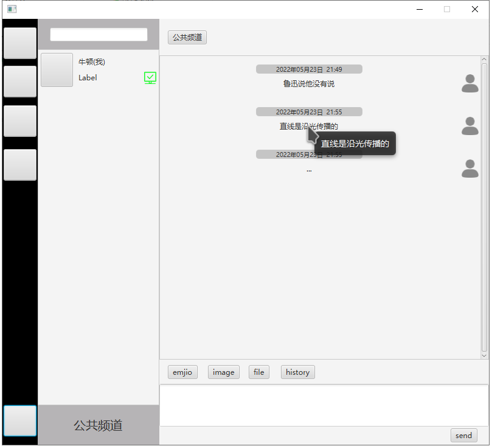This screenshot has width=492, height=446.
Task: Open the 公共频道 channel in the contact list
Action: (x=99, y=425)
